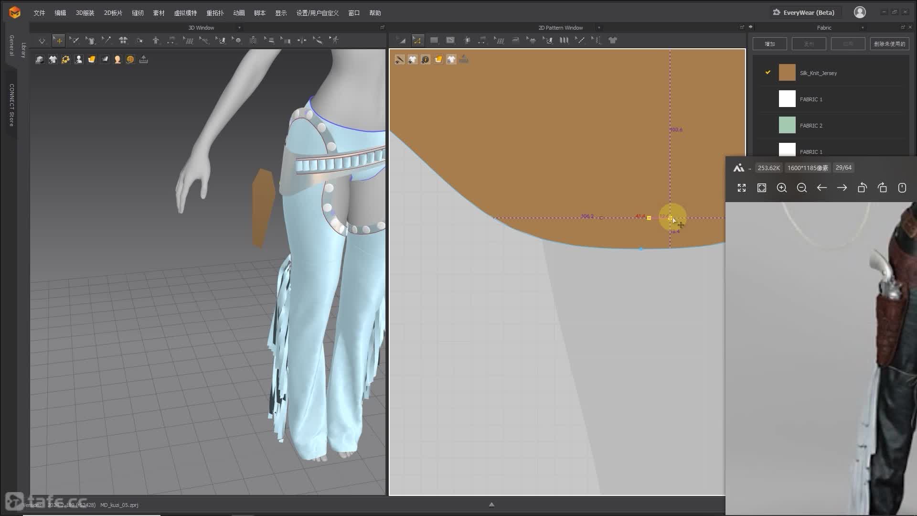Select the edit pattern tool in 2D toolbar
The height and width of the screenshot is (516, 917).
pos(417,41)
